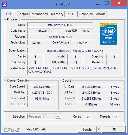This screenshot has height=135, width=128.
Task: Close the CPU-Z window
Action: click(119, 3)
